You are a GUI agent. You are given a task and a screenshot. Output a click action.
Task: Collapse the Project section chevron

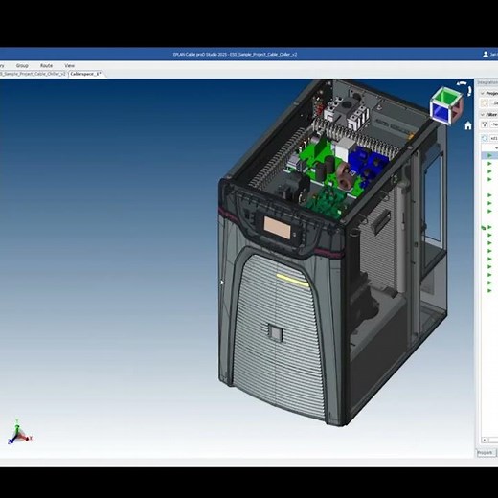[483, 93]
